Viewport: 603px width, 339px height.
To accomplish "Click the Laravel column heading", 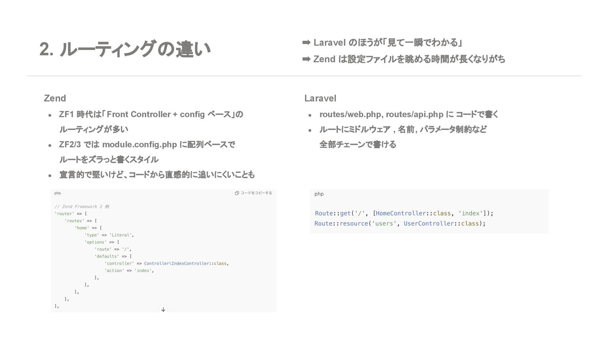I will click(320, 98).
